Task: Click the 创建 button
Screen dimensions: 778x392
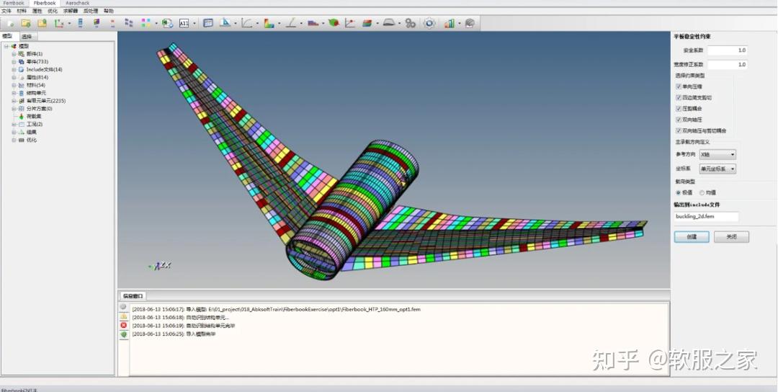Action: 692,237
